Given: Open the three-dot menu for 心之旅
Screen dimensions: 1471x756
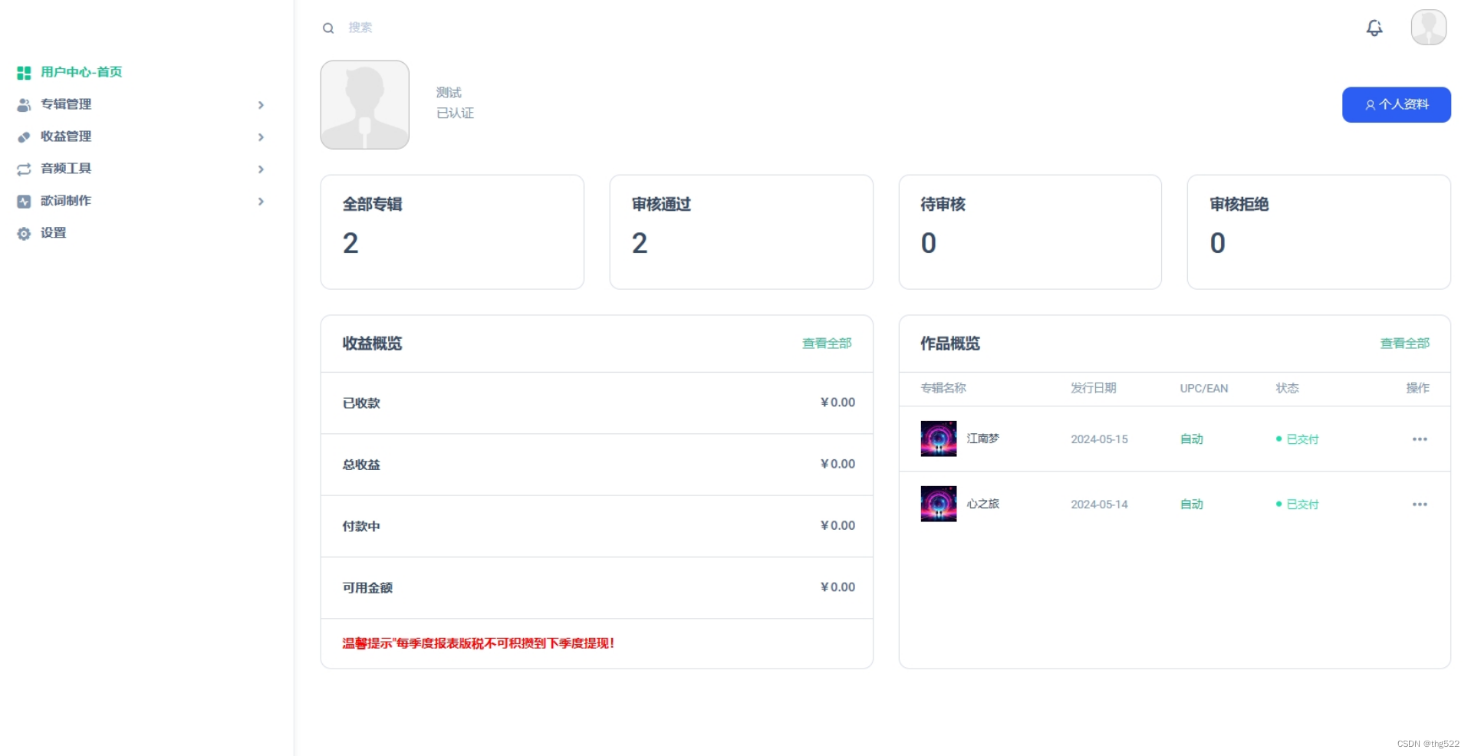Looking at the screenshot, I should [x=1419, y=505].
